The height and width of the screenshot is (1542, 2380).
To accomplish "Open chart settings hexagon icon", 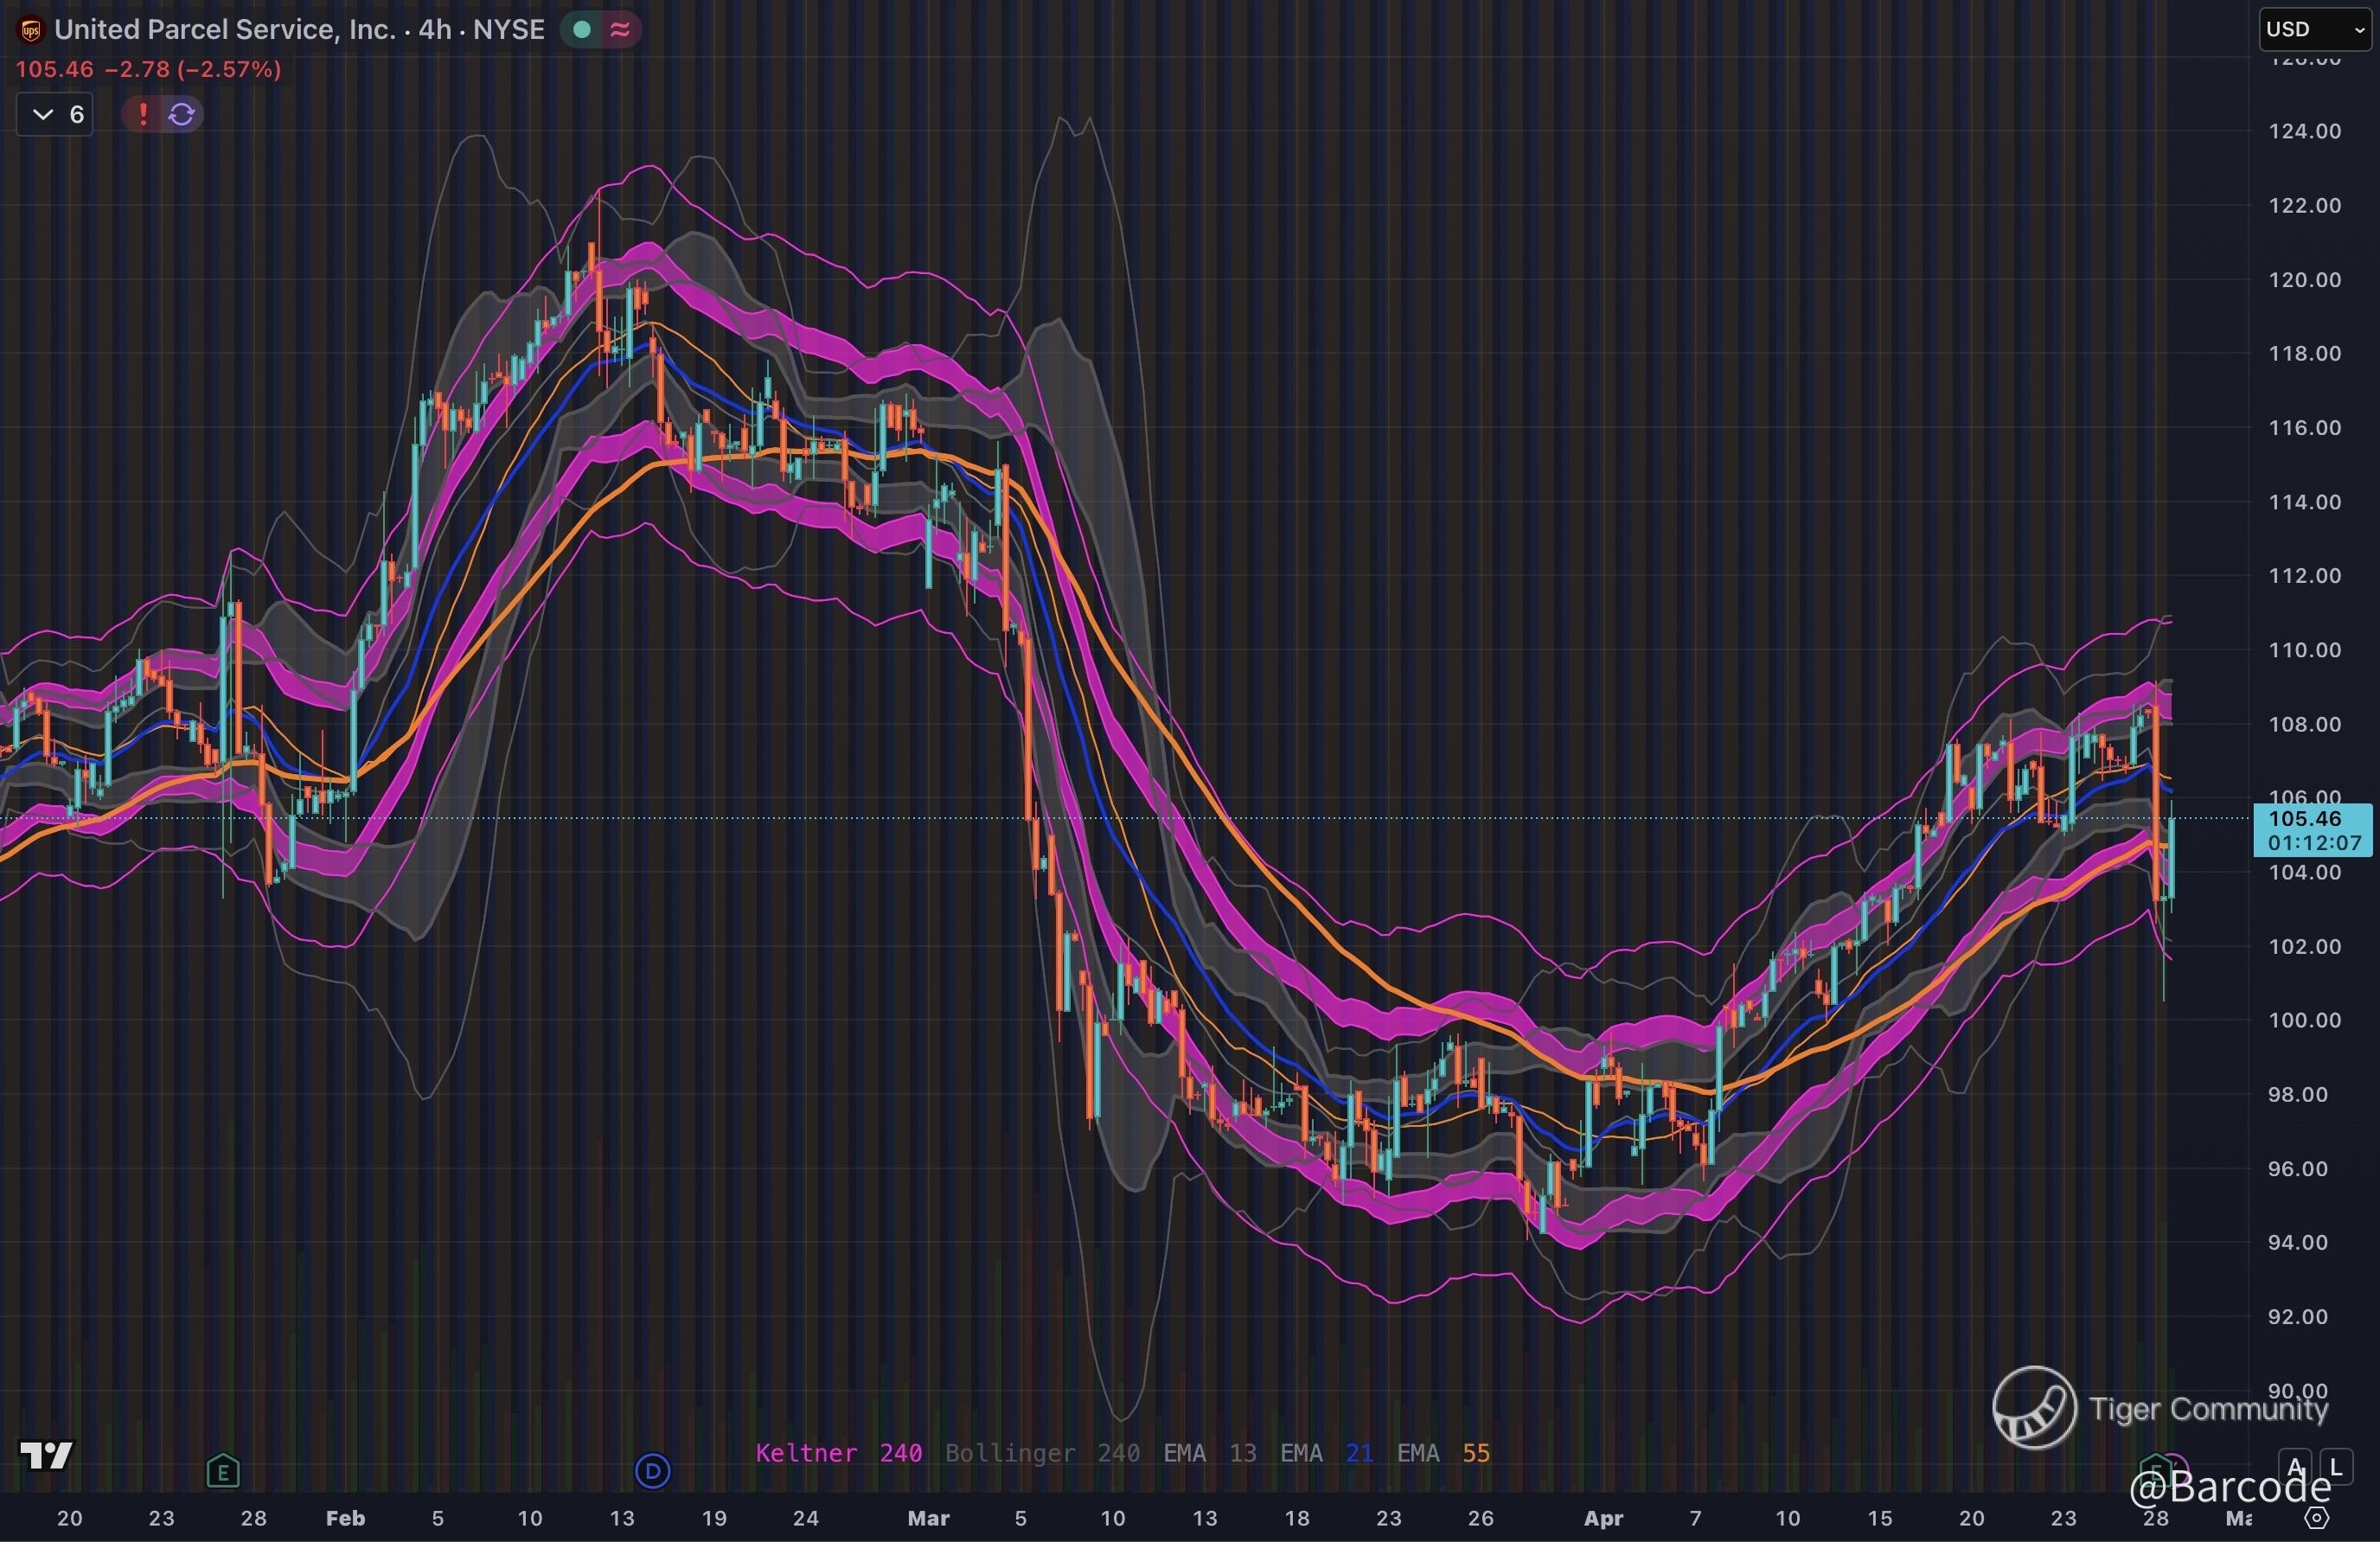I will (2317, 1518).
